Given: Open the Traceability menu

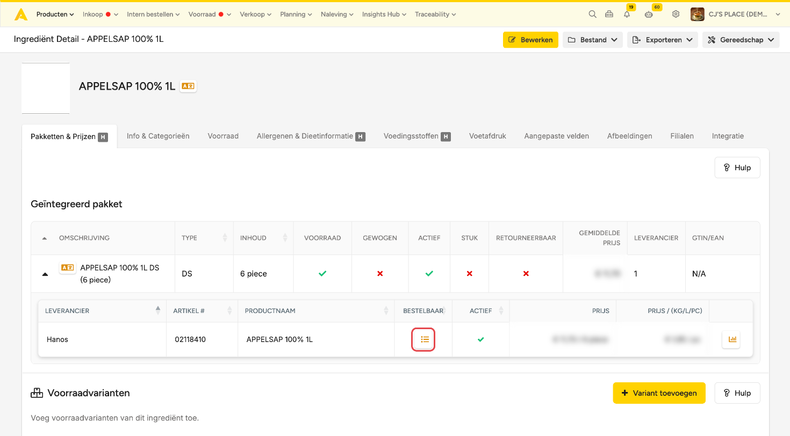Looking at the screenshot, I should 435,14.
